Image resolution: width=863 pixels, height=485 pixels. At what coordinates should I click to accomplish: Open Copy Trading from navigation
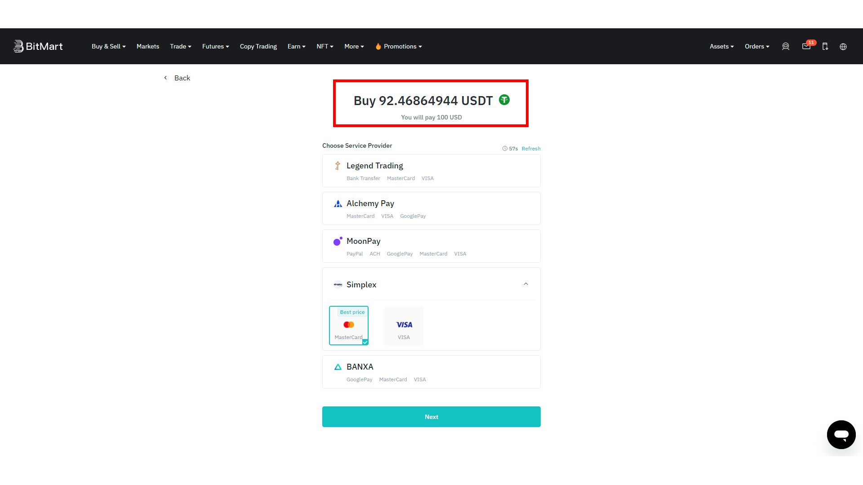click(258, 46)
